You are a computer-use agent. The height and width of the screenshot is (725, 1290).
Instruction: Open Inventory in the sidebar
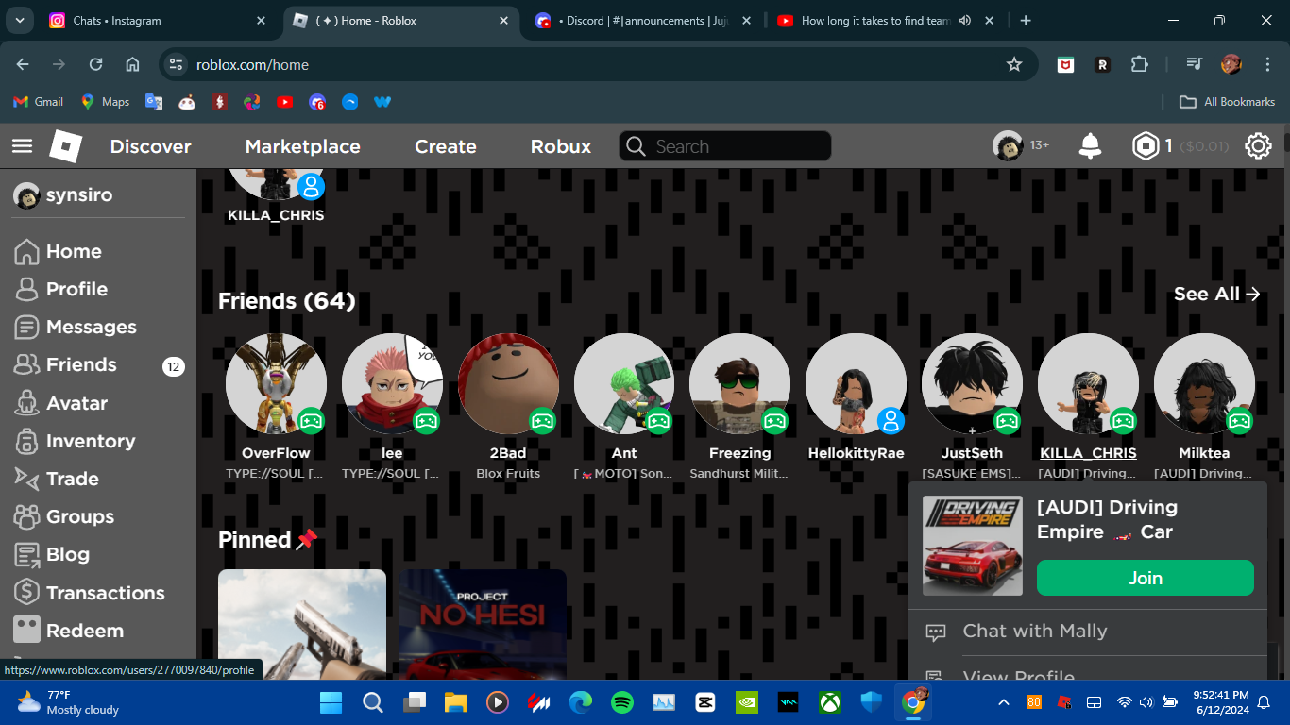click(x=75, y=441)
